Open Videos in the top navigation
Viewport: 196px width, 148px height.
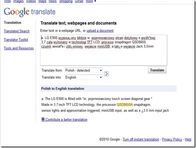pyautogui.click(x=31, y=1)
